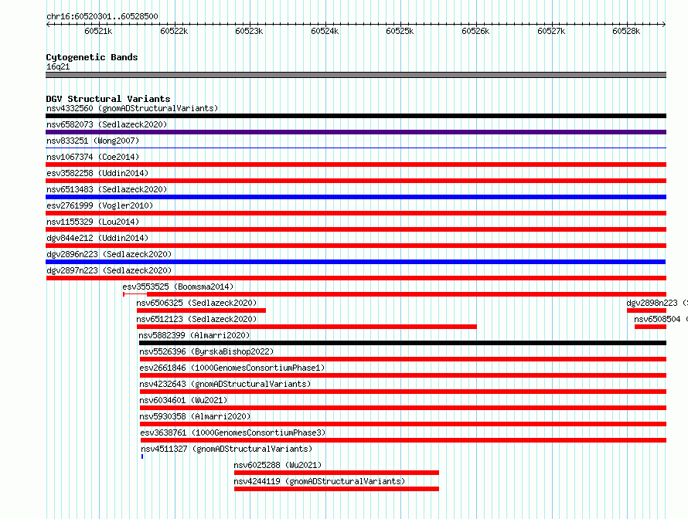Viewport: 688px width, 519px height.
Task: Click the purple nsv6582073 variant bar
Action: [356, 132]
